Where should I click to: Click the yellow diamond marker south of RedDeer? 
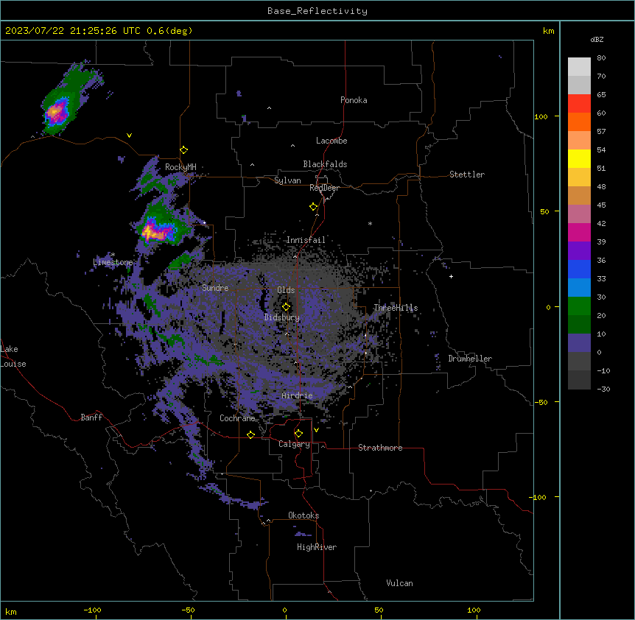(x=314, y=206)
